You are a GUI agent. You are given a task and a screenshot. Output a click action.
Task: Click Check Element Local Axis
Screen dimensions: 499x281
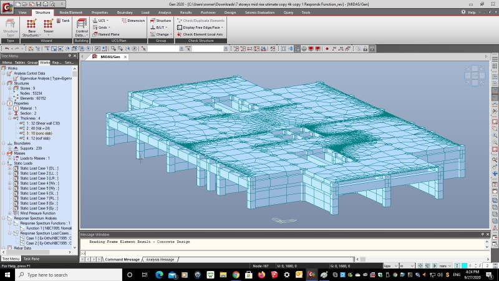[200, 34]
